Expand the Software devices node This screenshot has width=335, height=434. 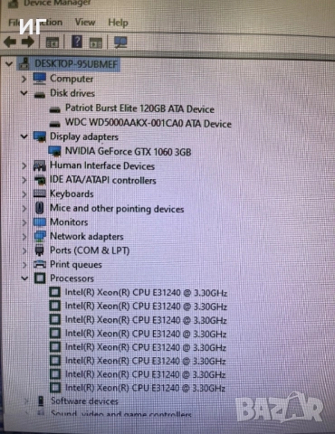(x=26, y=401)
